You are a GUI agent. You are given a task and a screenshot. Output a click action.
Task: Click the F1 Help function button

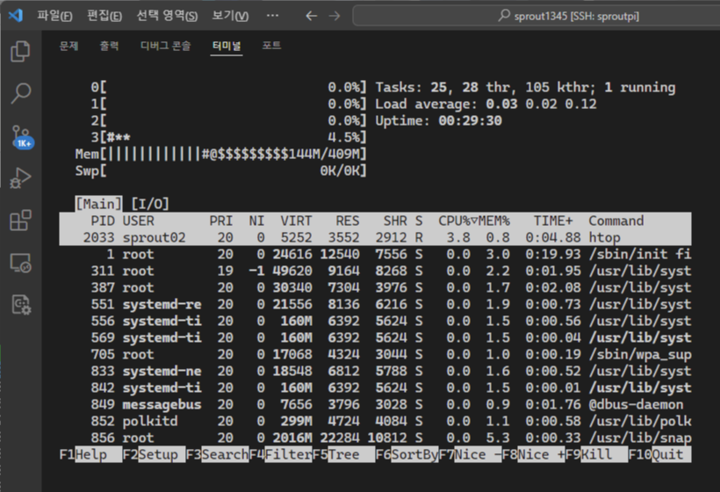coord(90,455)
